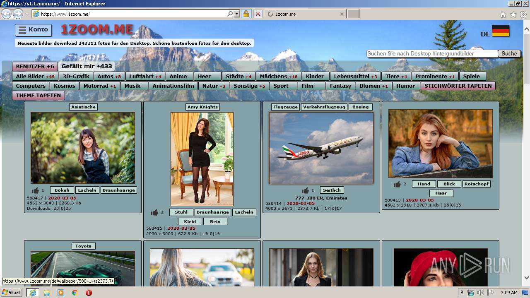Viewport: 530px width, 298px height.
Task: Open the IE Tools gear icon
Action: coord(523,14)
